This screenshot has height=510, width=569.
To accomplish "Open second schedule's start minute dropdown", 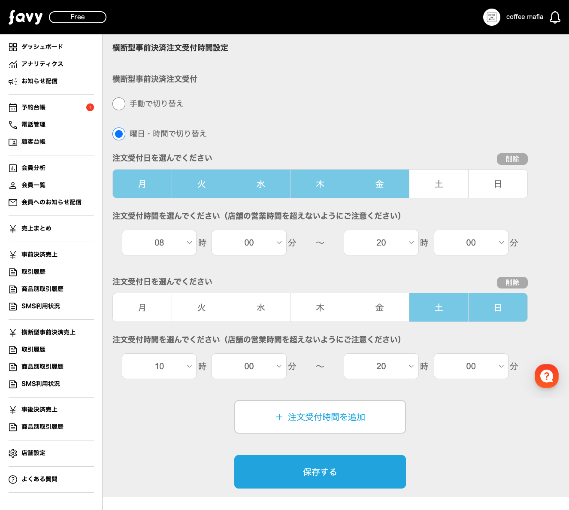I will pos(249,366).
